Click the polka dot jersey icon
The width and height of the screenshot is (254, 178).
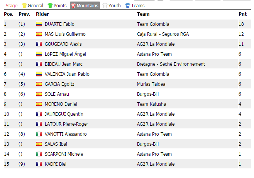[73, 6]
